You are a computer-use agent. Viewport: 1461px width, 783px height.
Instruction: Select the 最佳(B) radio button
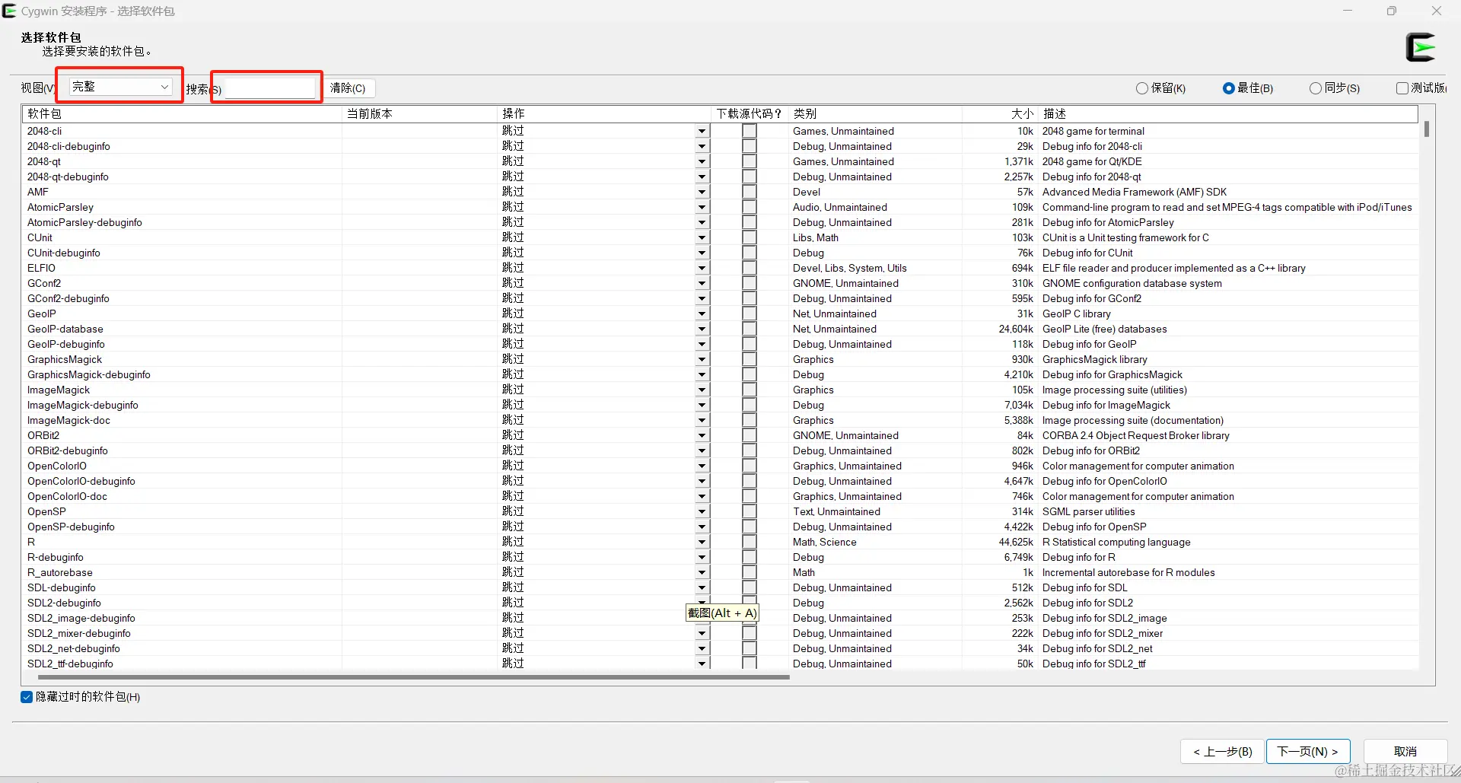point(1248,88)
